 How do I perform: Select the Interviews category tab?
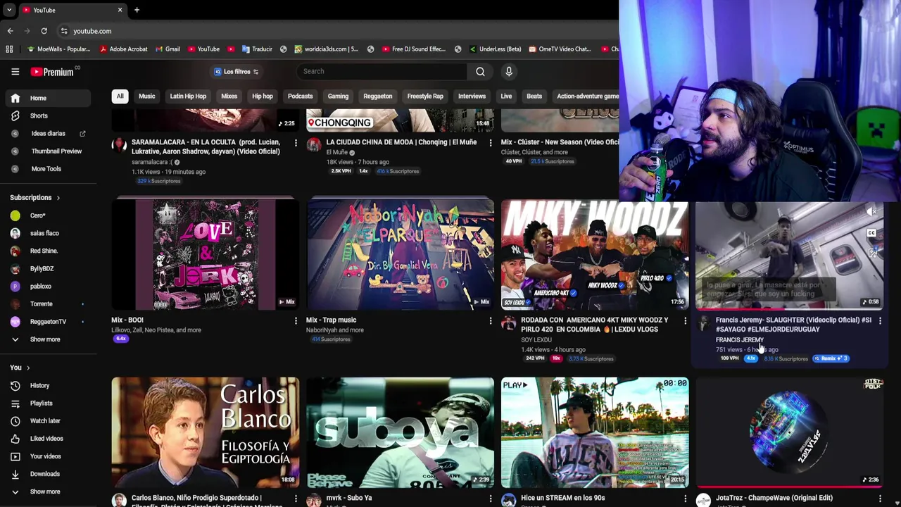472,96
